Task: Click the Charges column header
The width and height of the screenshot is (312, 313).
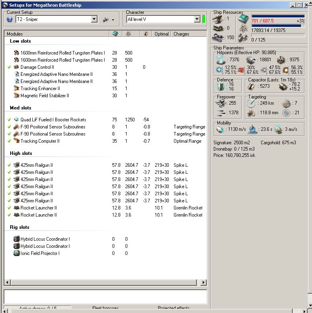Action: pos(189,34)
